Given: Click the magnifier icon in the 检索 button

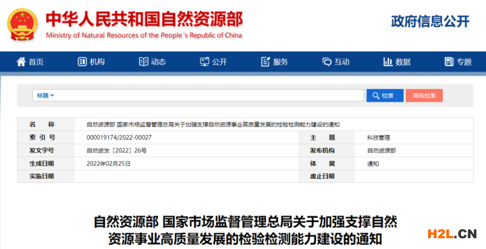Looking at the screenshot, I should 376,96.
